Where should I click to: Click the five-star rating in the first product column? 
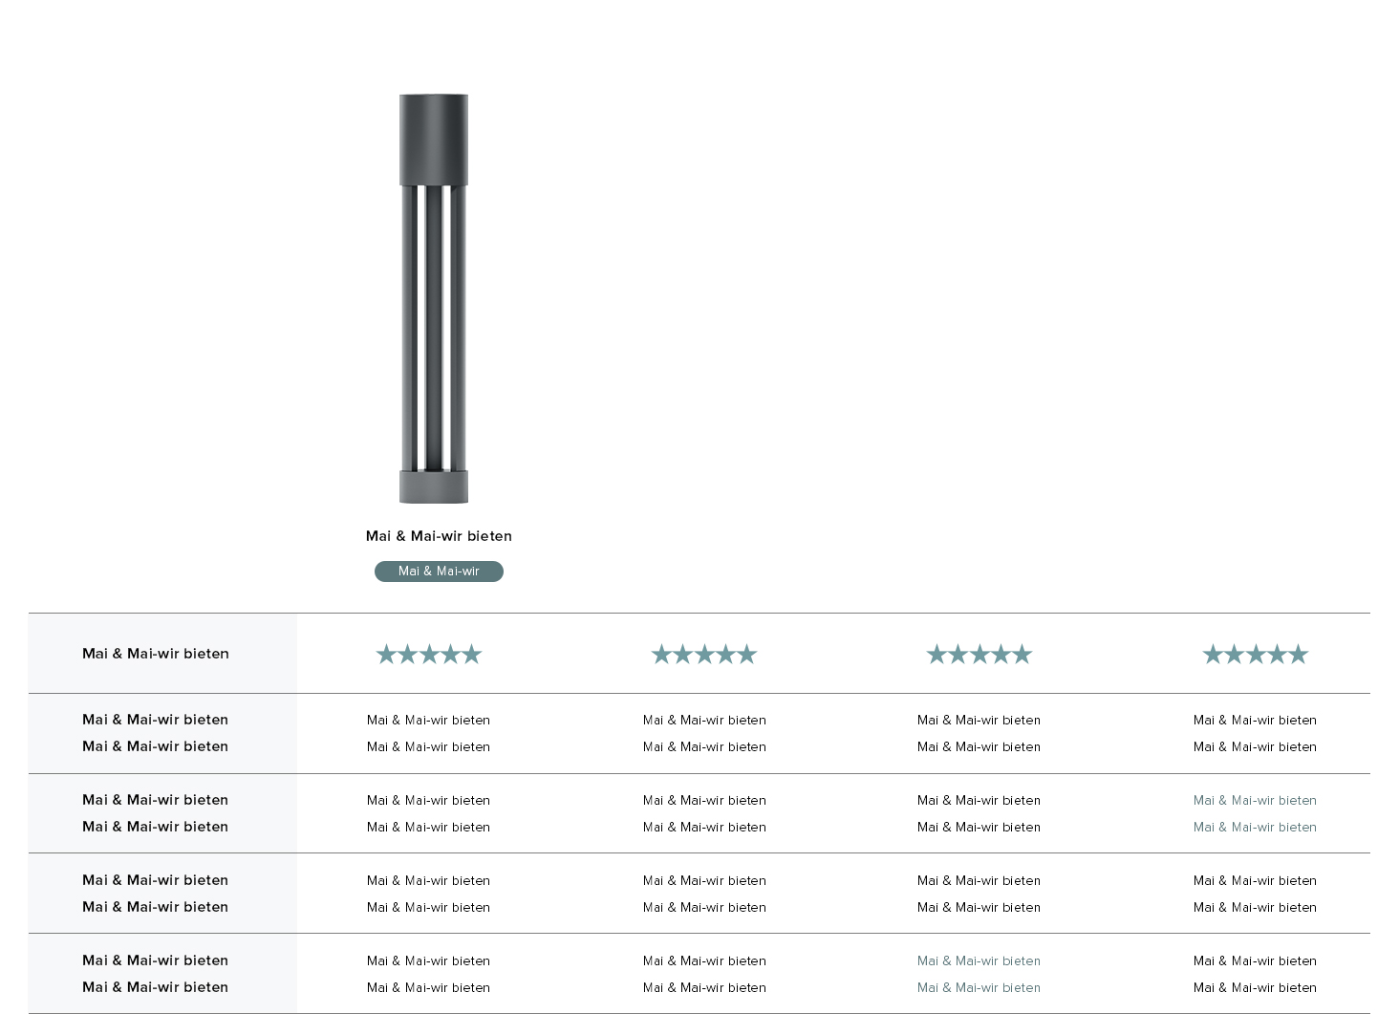[x=429, y=655]
